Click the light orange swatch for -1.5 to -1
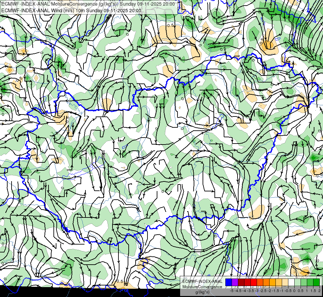Viewport: 323px width, 297px height. click(x=279, y=282)
